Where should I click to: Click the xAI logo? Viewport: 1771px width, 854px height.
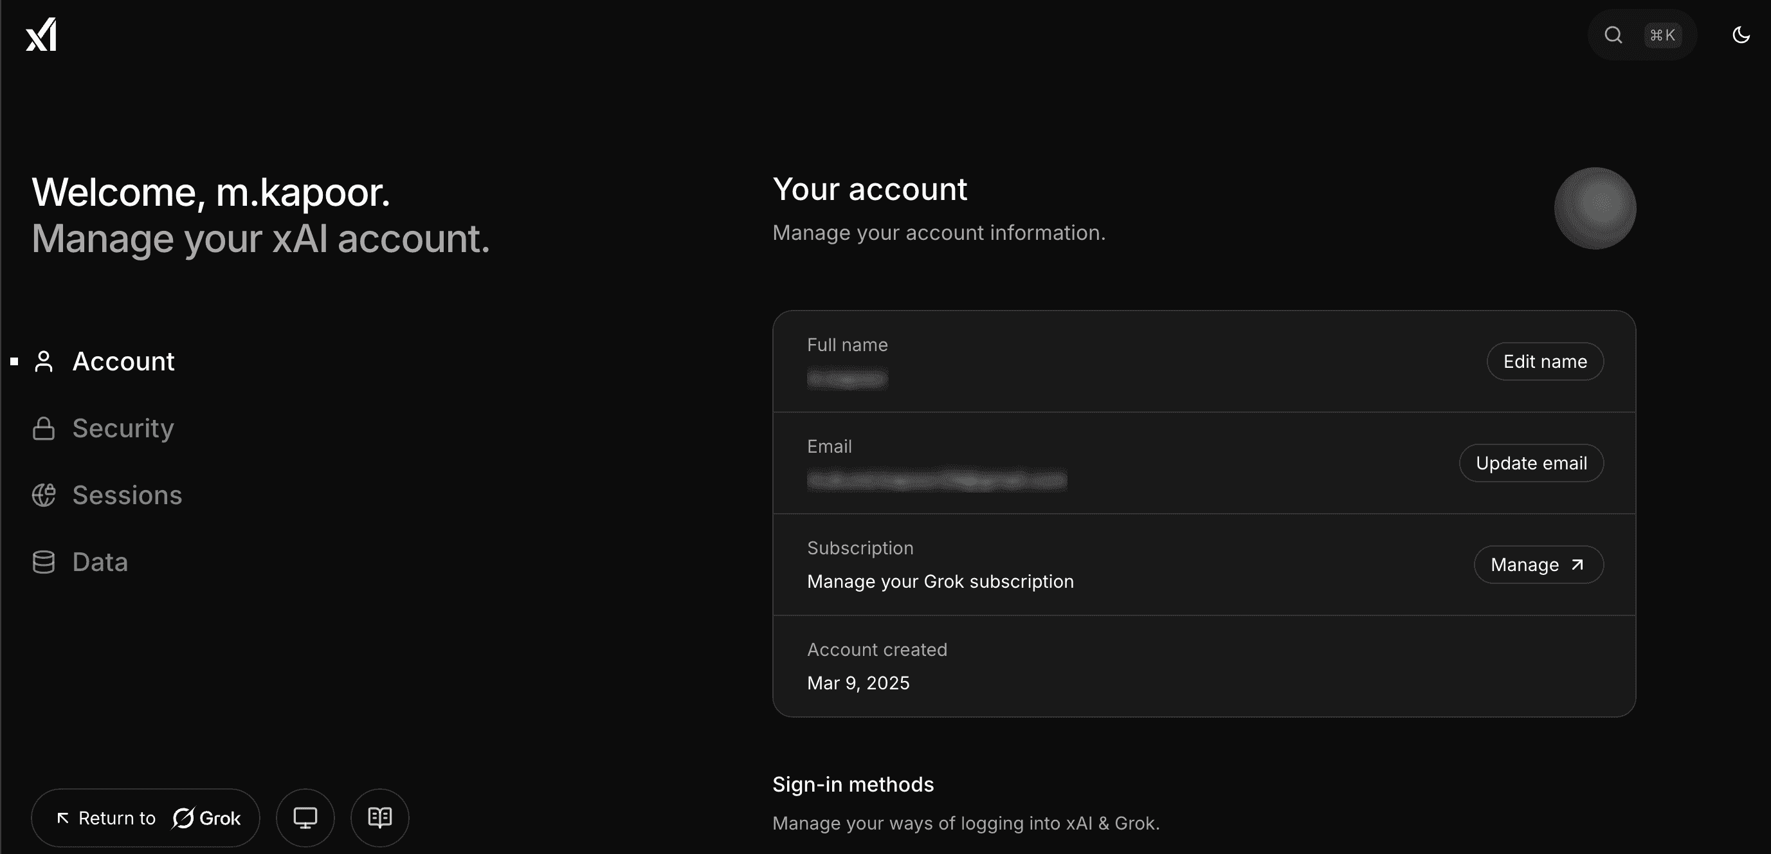(41, 34)
